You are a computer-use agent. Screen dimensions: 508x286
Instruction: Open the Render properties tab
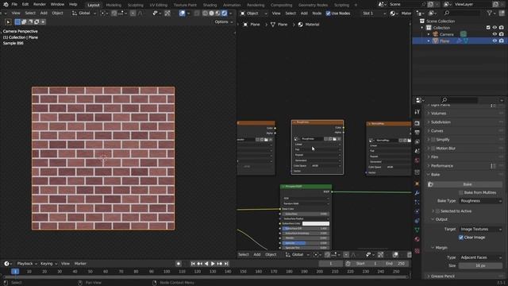click(x=417, y=124)
